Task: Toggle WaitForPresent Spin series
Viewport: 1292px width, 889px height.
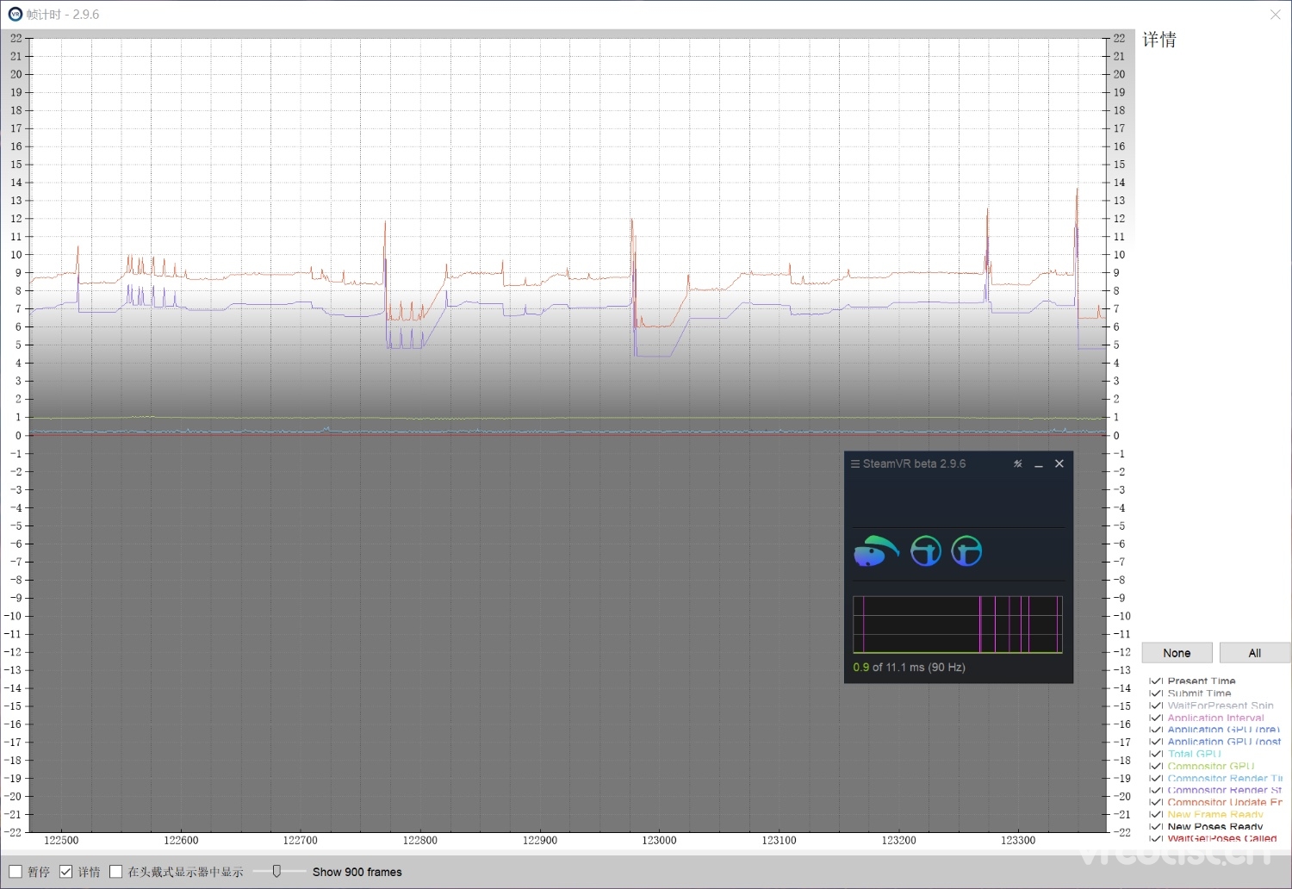Action: point(1156,705)
